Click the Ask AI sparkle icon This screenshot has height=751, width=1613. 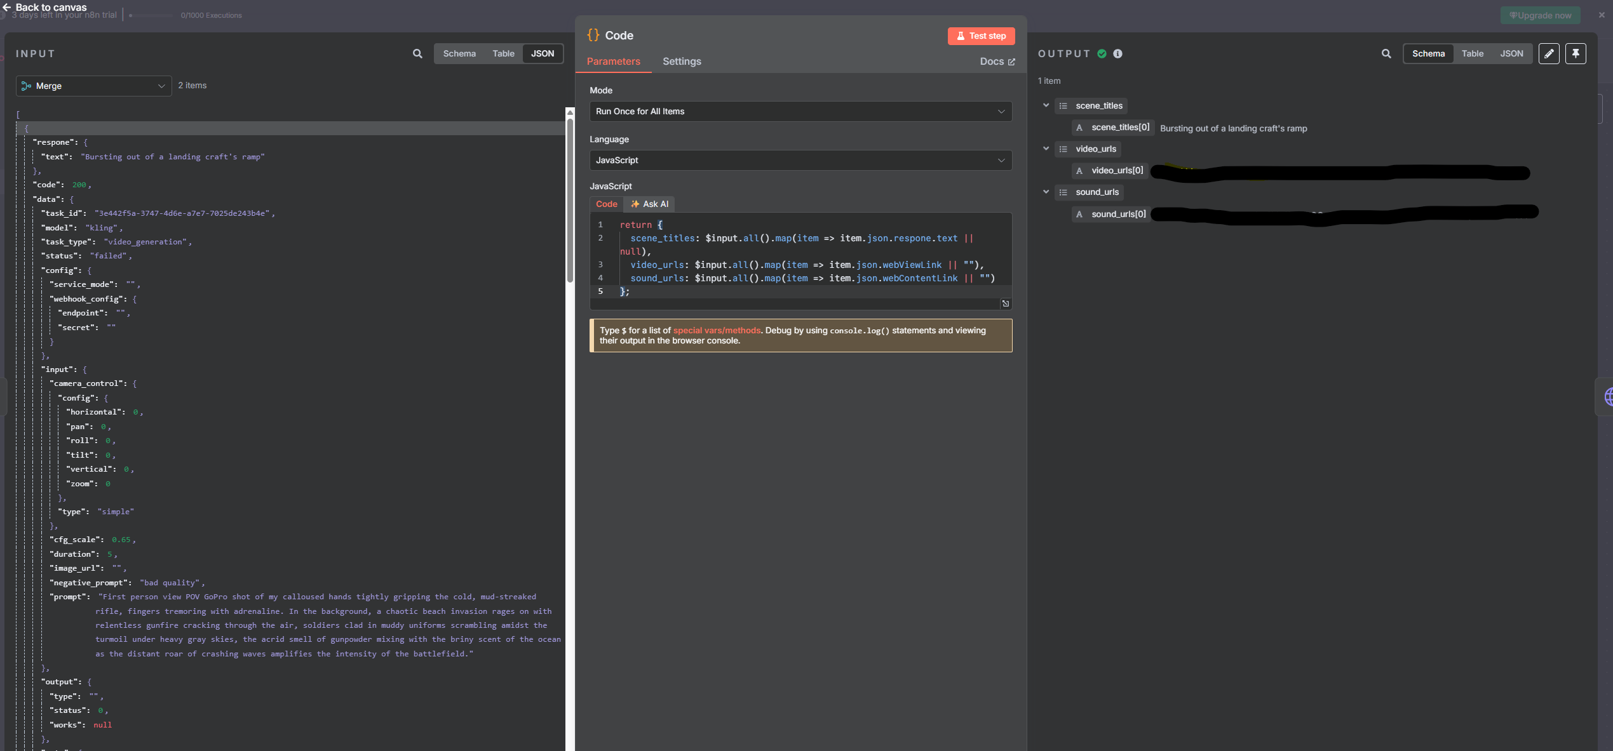click(635, 204)
